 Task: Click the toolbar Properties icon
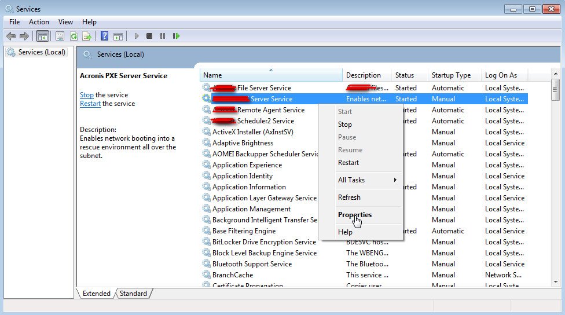60,36
